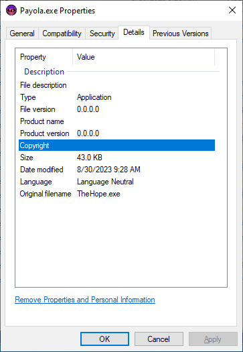Select the Security tab
This screenshot has width=243, height=352.
tap(102, 34)
